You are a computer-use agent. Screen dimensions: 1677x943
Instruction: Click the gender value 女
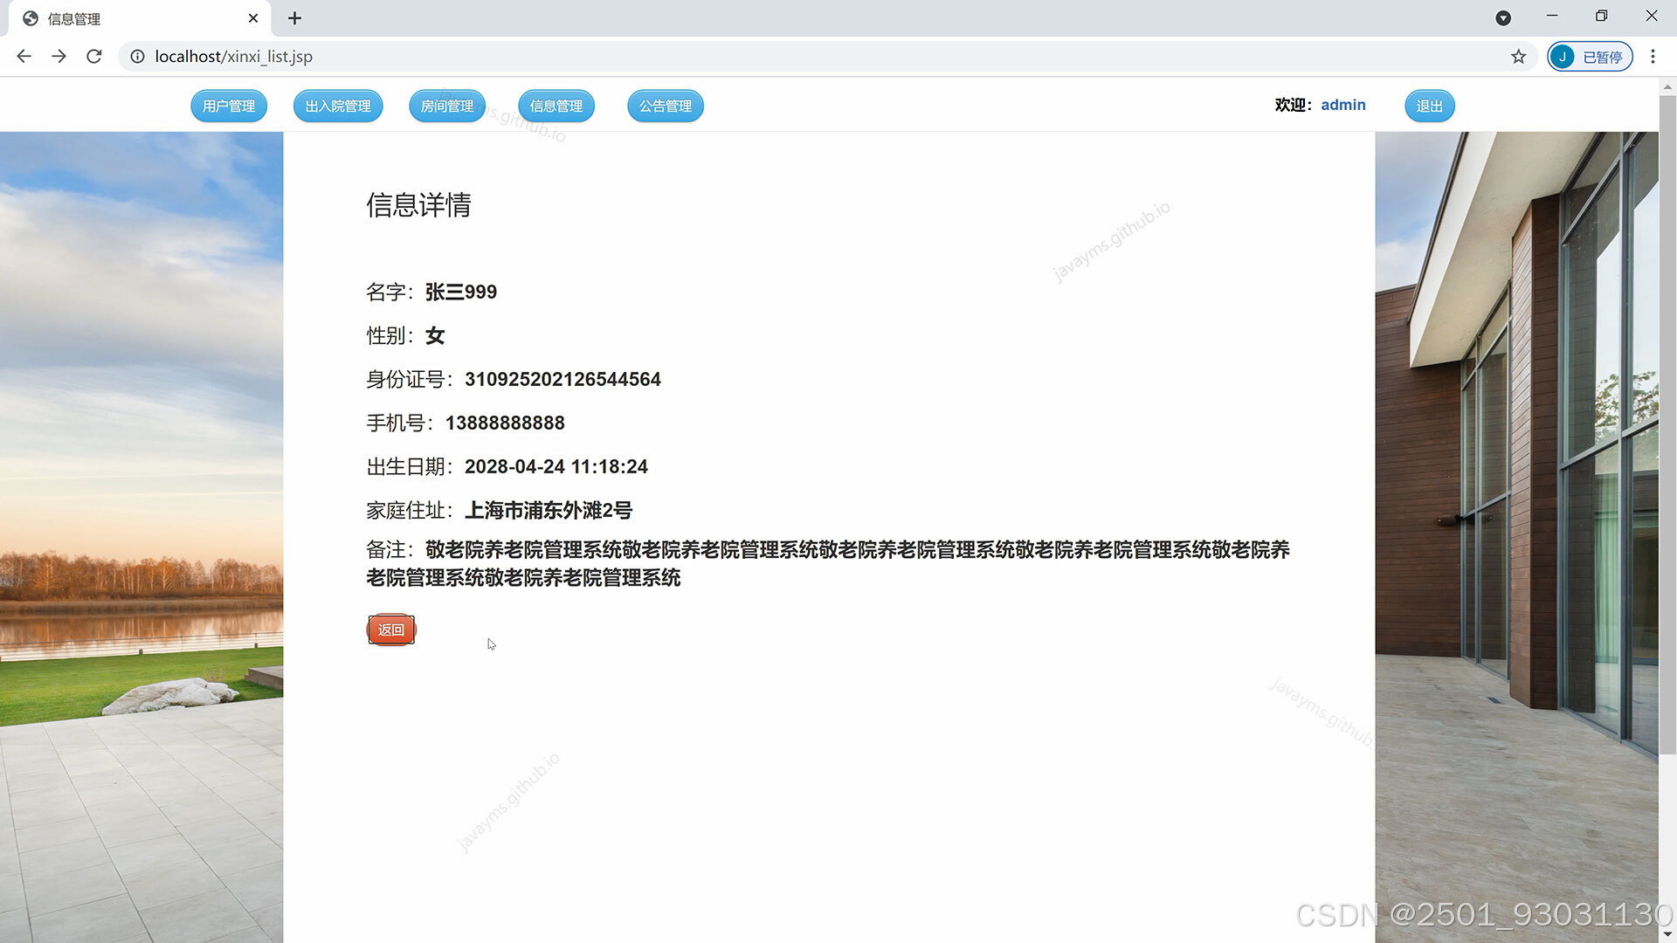pos(435,335)
